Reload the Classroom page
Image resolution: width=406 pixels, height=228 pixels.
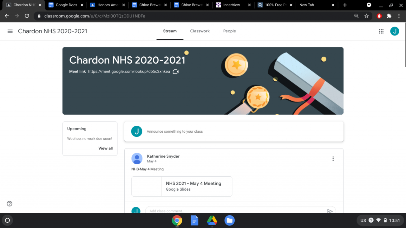click(27, 16)
